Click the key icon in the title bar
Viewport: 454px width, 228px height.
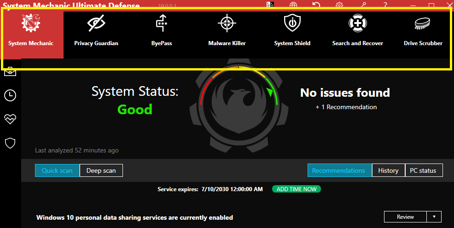tap(362, 5)
